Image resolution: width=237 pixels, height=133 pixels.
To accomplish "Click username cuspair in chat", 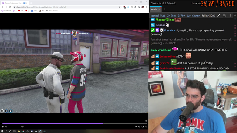I will pyautogui.click(x=160, y=25).
